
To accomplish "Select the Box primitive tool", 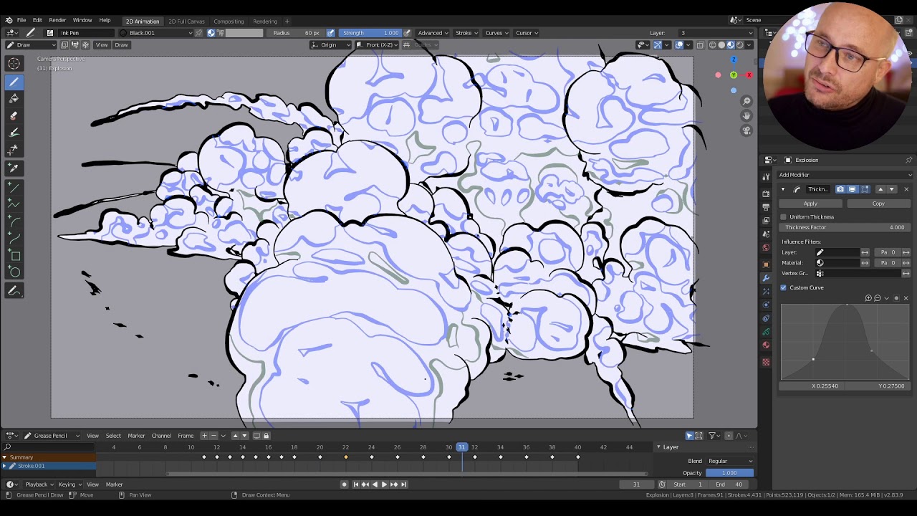I will point(14,256).
